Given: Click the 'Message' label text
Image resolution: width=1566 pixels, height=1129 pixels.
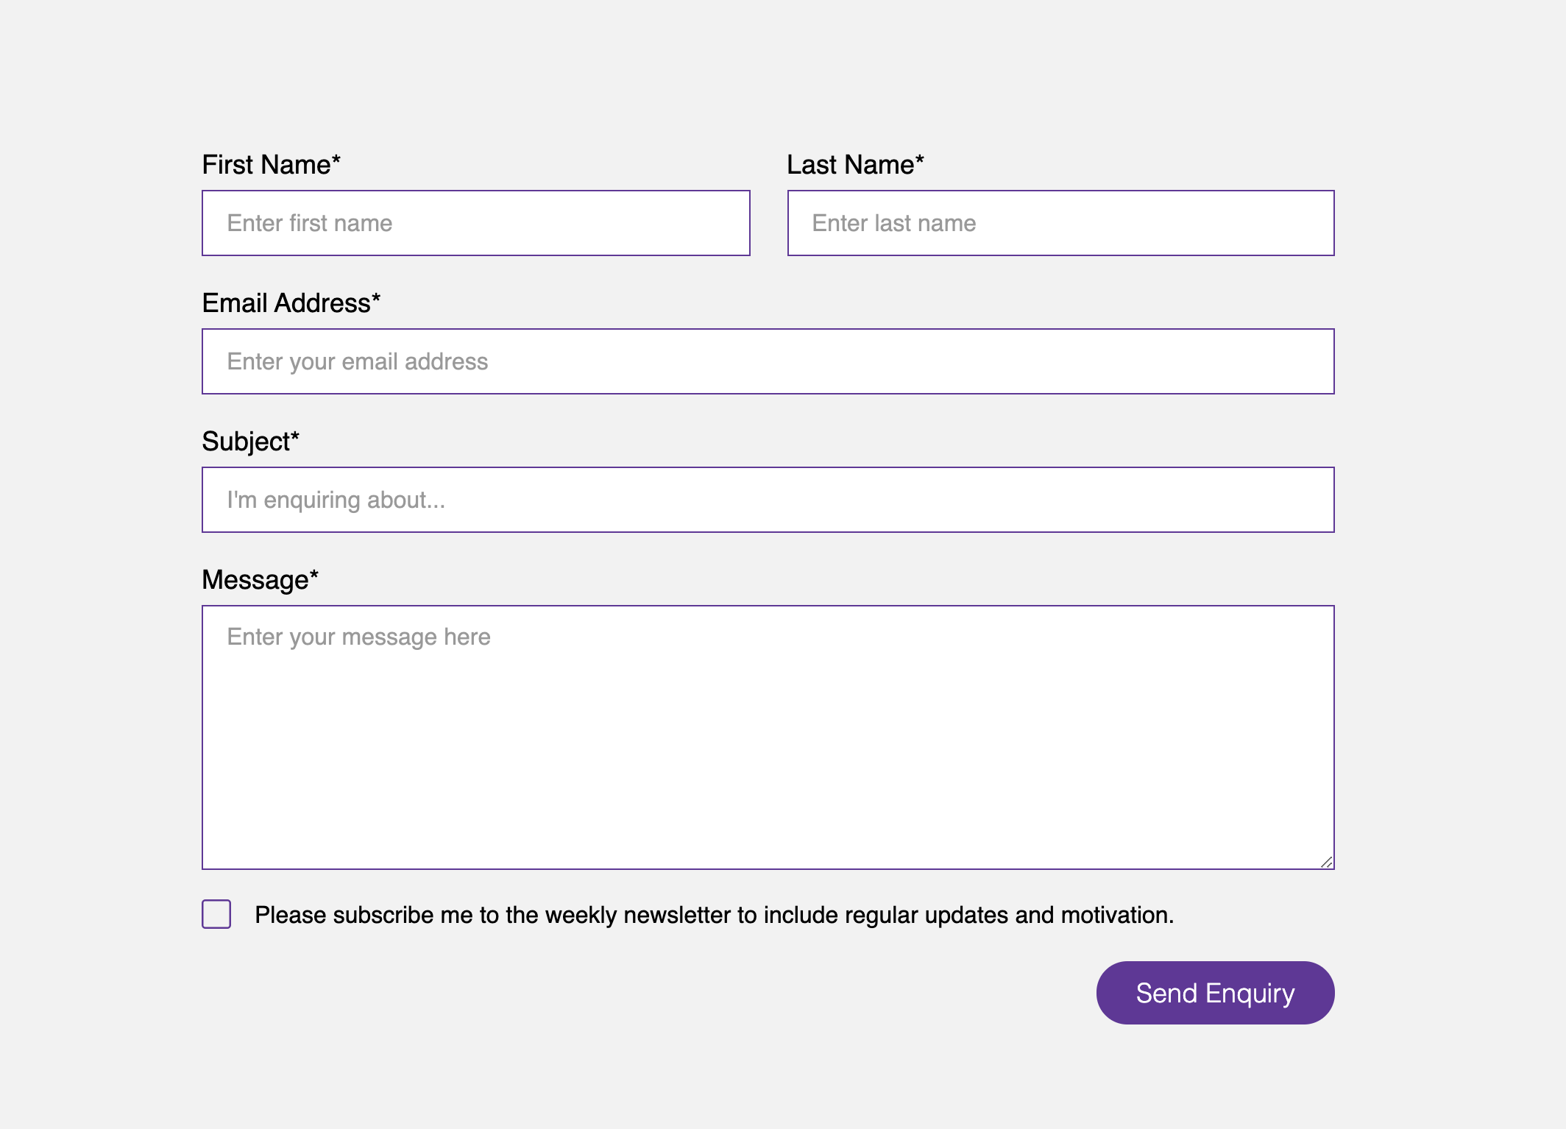Looking at the screenshot, I should pos(255,580).
